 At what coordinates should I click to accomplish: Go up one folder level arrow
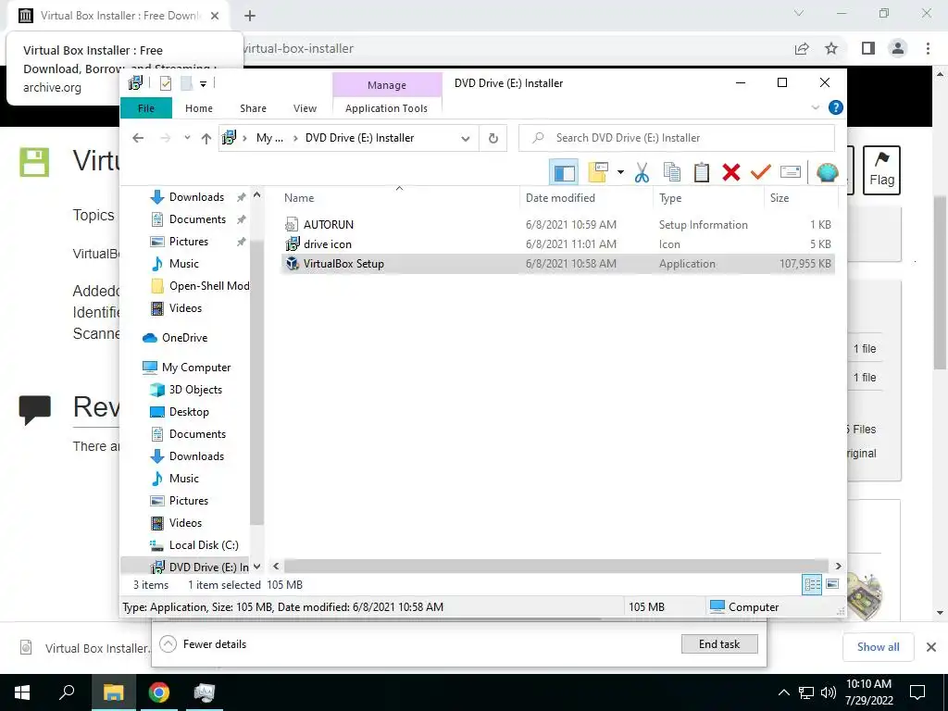point(206,139)
